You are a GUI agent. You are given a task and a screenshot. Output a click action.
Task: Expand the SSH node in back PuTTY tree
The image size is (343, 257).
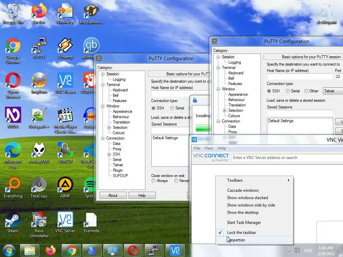tap(109, 154)
